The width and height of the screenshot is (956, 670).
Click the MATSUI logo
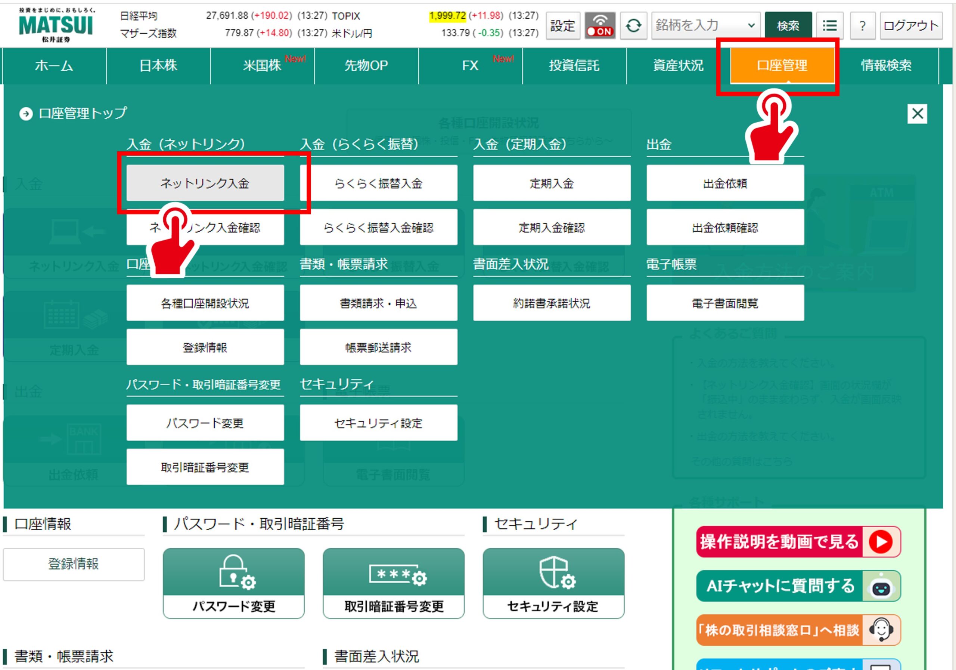point(56,25)
